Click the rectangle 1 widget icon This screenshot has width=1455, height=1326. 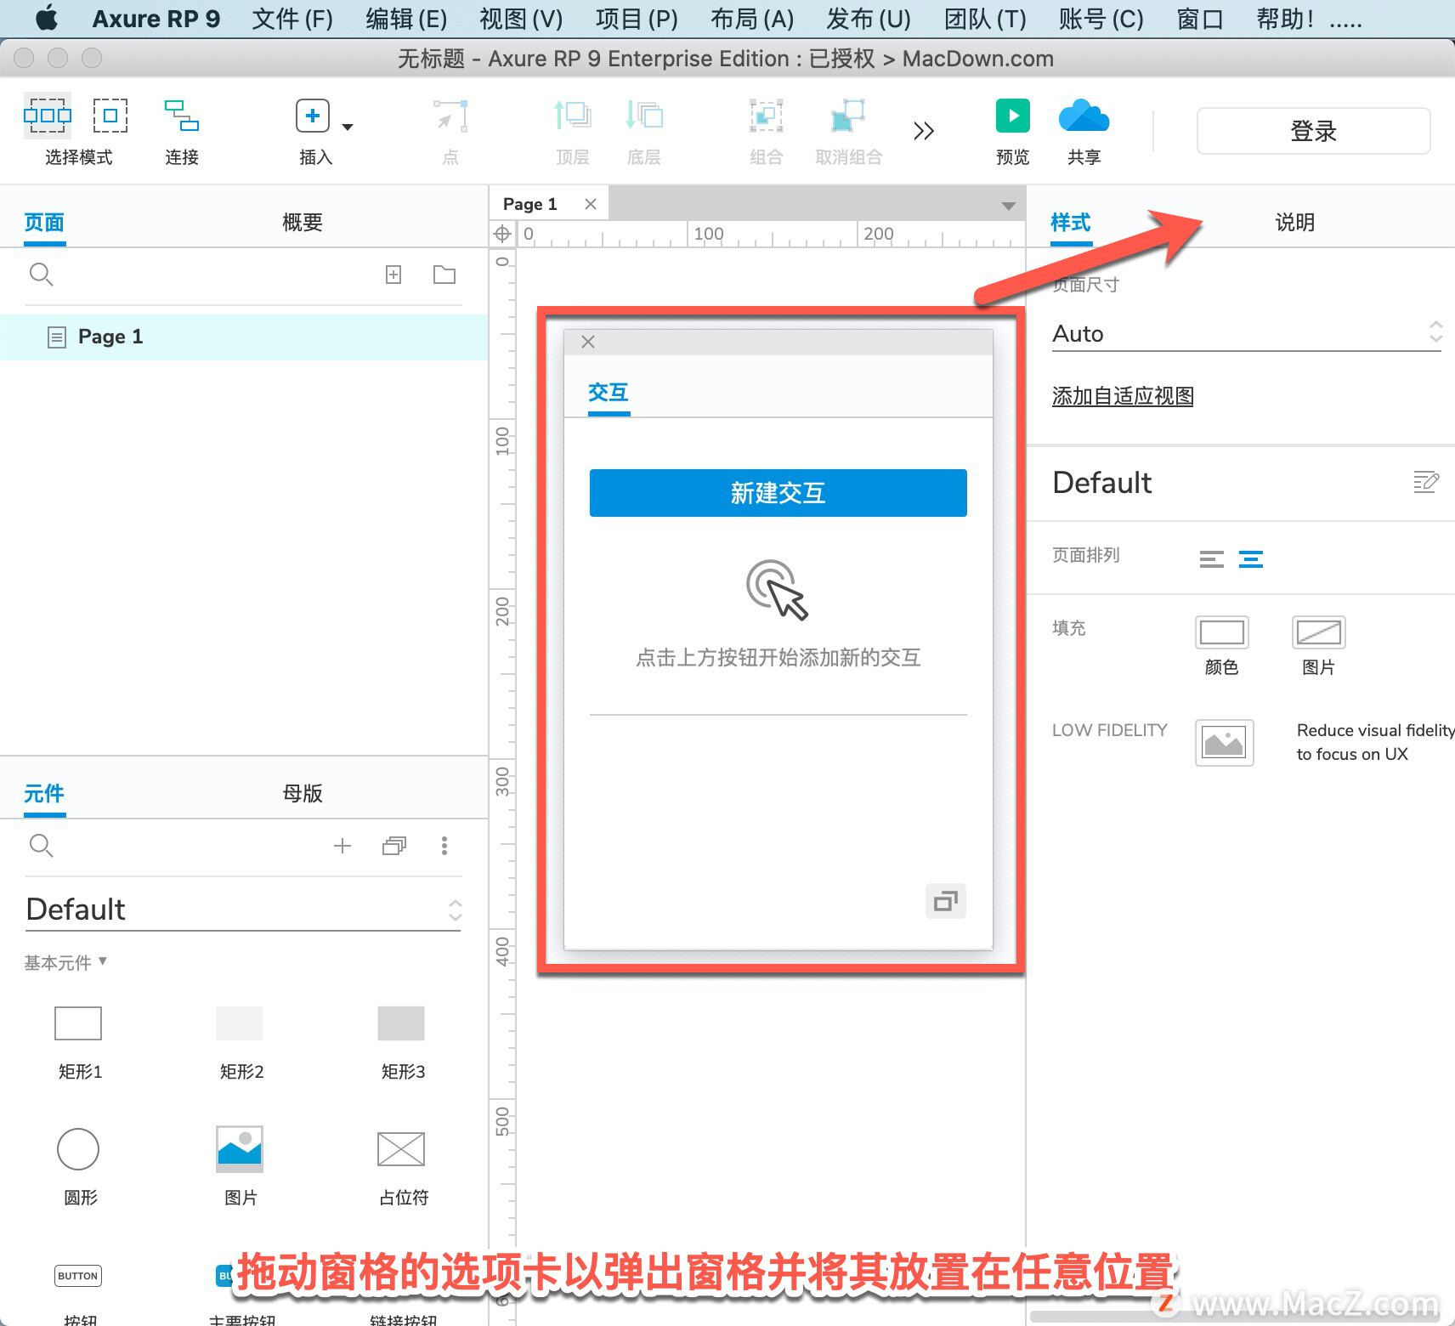click(x=78, y=1023)
